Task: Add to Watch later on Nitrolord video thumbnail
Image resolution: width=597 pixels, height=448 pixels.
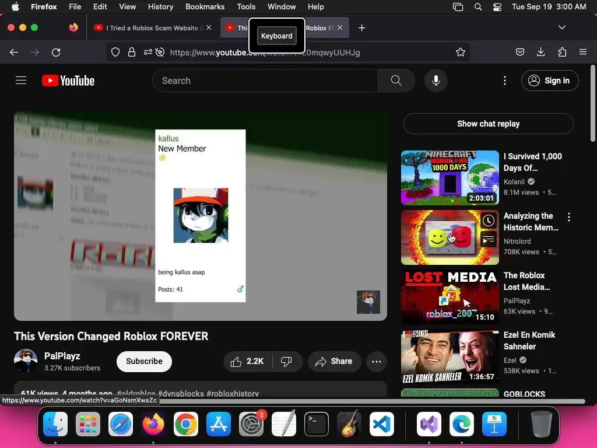Action: tap(488, 220)
